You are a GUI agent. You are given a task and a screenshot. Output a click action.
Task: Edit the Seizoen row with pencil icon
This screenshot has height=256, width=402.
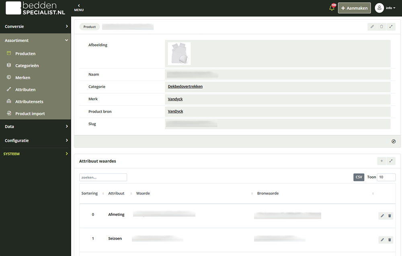pyautogui.click(x=382, y=240)
